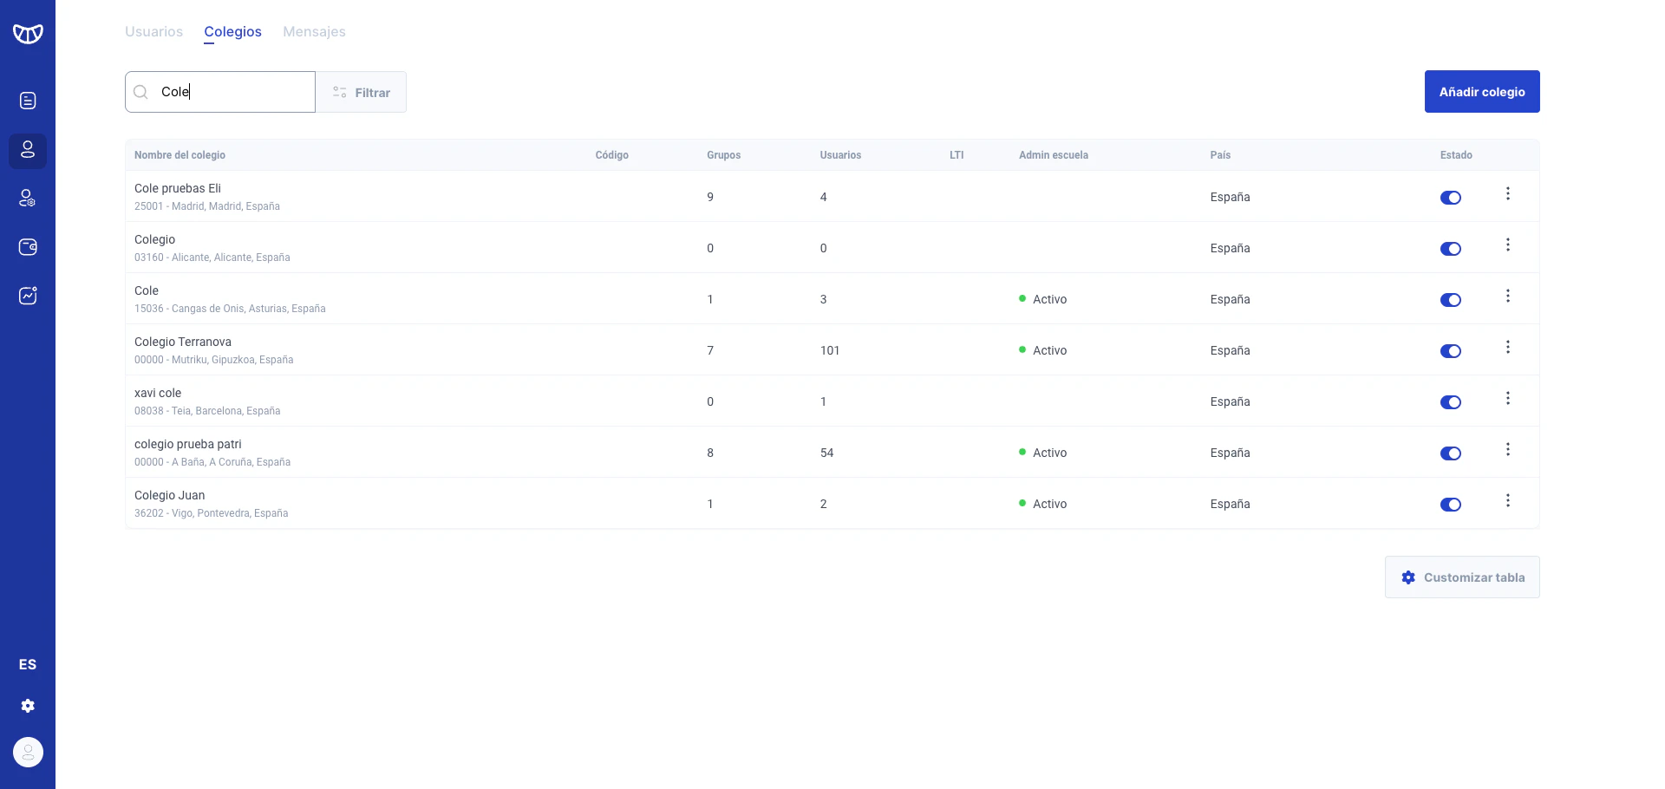Open profile avatar in the sidebar
The height and width of the screenshot is (789, 1665).
click(x=28, y=752)
